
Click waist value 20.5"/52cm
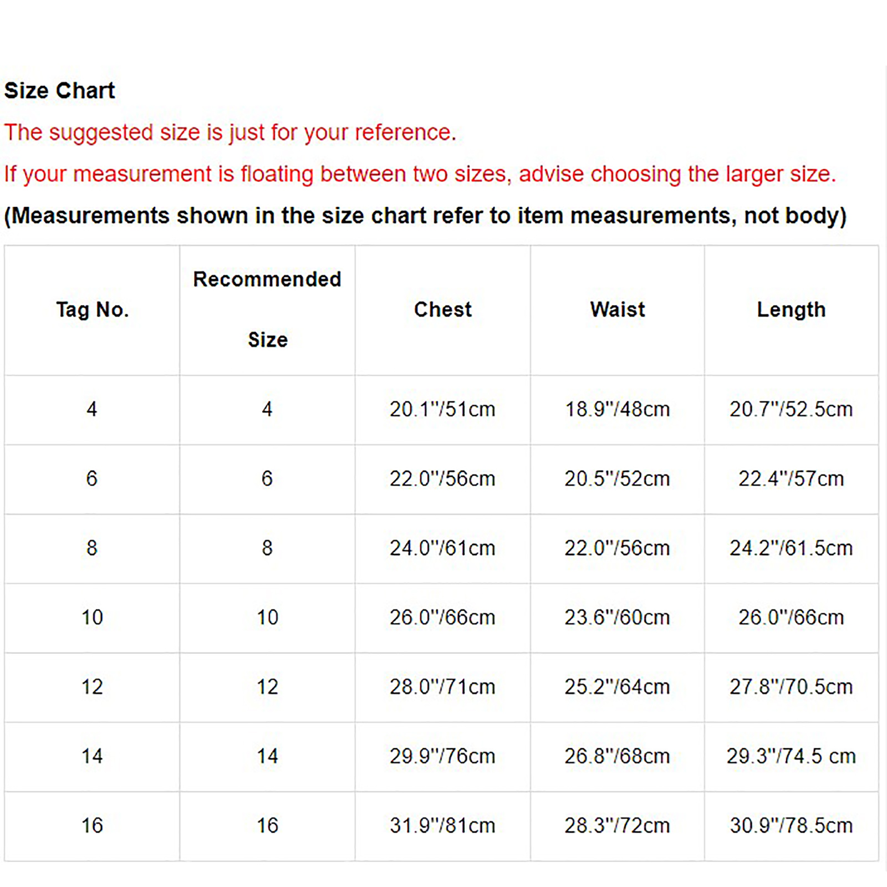617,478
